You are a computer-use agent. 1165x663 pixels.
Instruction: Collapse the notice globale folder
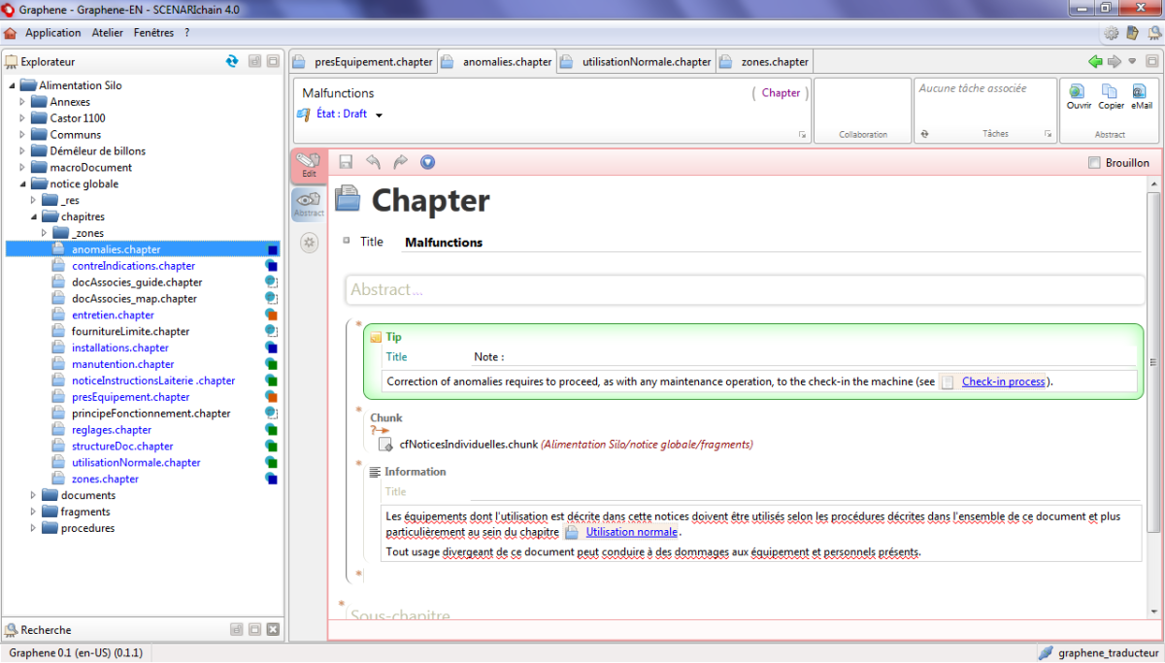coord(22,183)
